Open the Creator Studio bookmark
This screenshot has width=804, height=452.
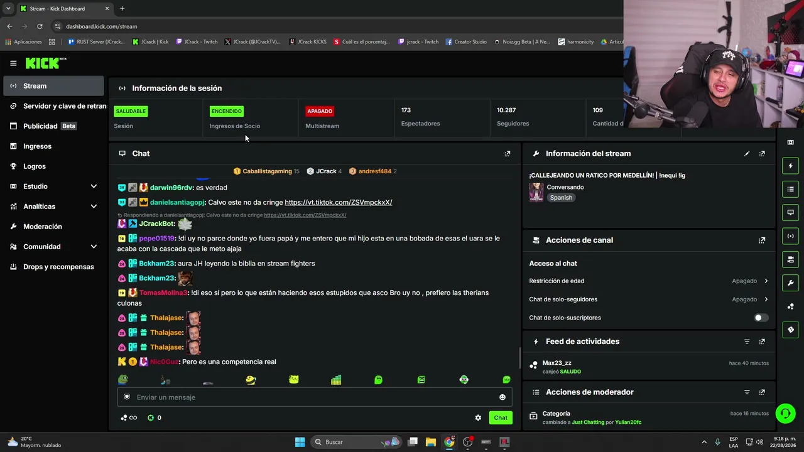tap(466, 42)
